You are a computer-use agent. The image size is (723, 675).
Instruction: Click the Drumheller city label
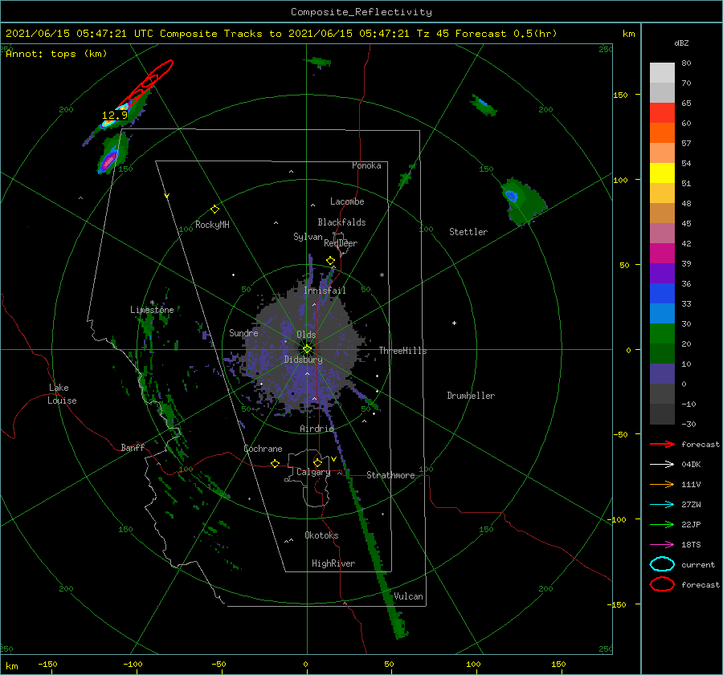[471, 396]
